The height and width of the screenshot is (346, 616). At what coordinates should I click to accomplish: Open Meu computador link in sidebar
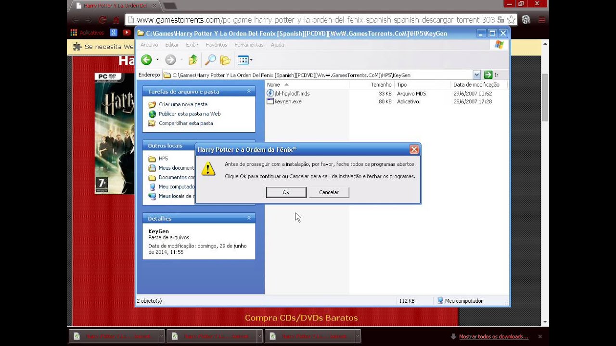click(x=176, y=186)
